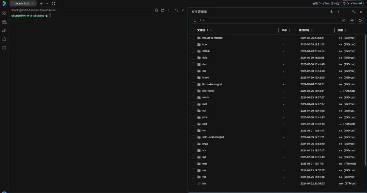This screenshot has width=367, height=193.
Task: Open the sys folder
Action: click(x=204, y=157)
